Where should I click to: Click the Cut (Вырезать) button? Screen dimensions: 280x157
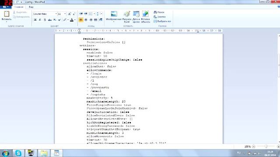(x=20, y=12)
